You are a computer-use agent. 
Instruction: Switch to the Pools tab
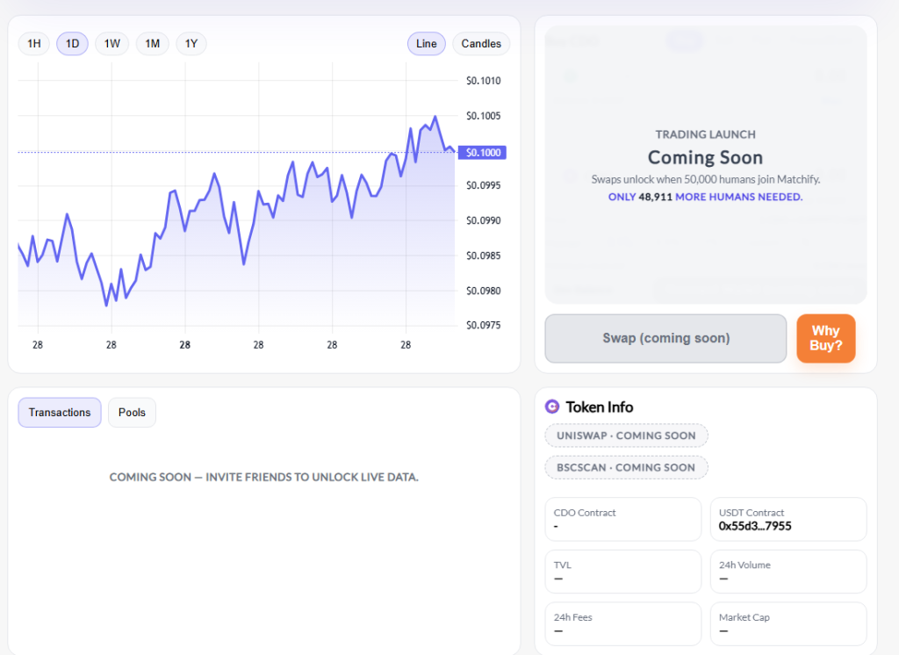[x=132, y=413]
